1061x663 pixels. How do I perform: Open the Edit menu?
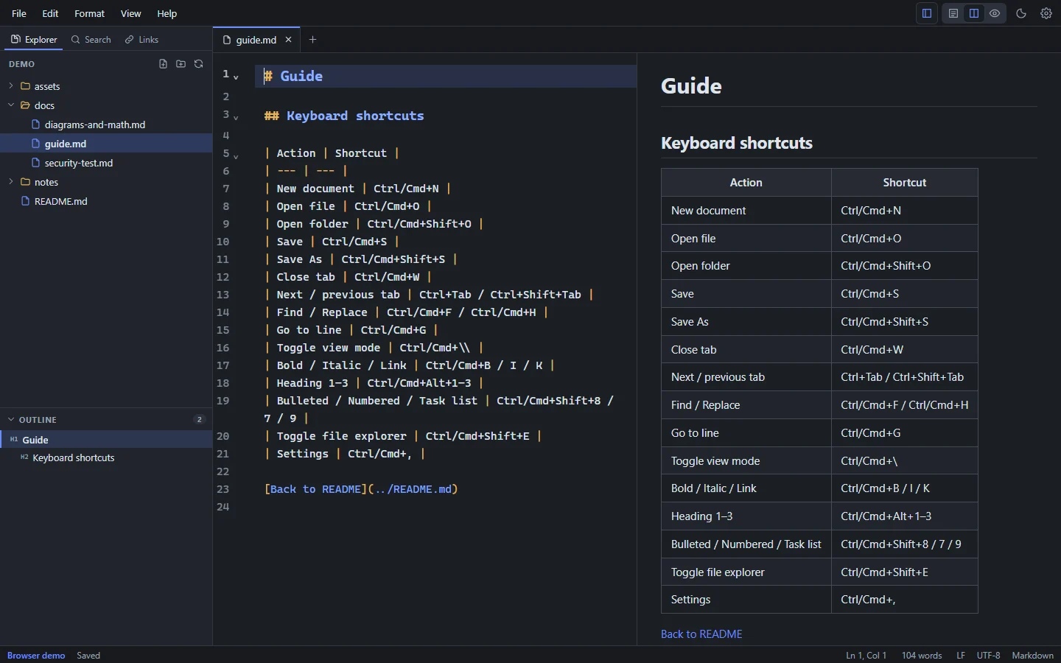click(50, 13)
